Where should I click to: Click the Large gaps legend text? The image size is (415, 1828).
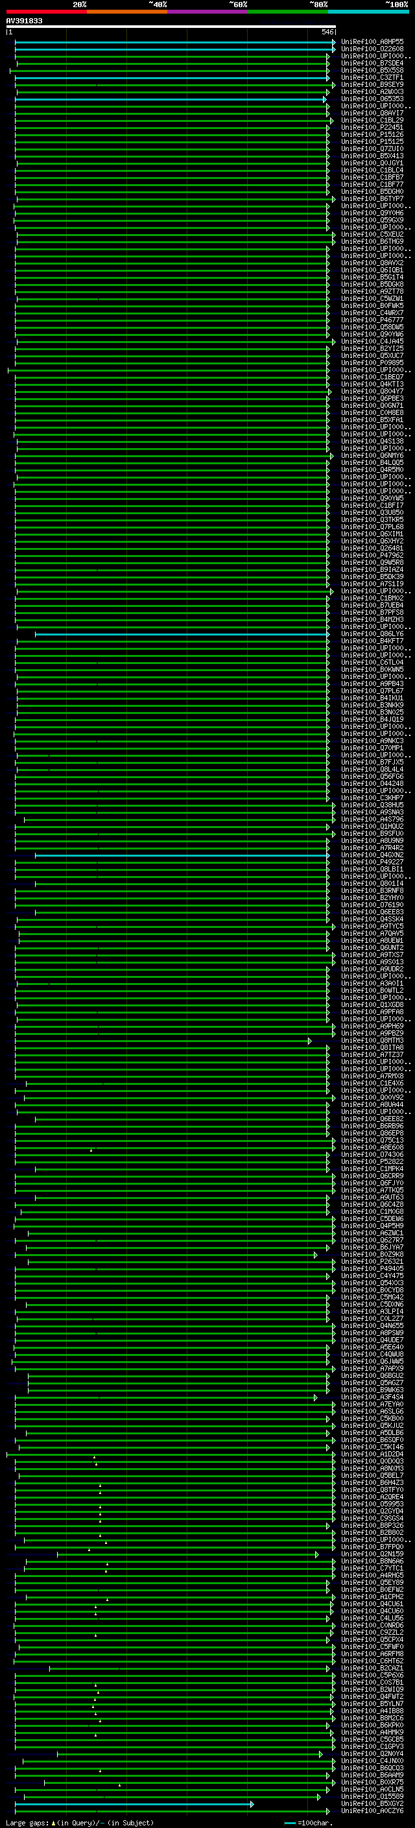(x=29, y=1823)
